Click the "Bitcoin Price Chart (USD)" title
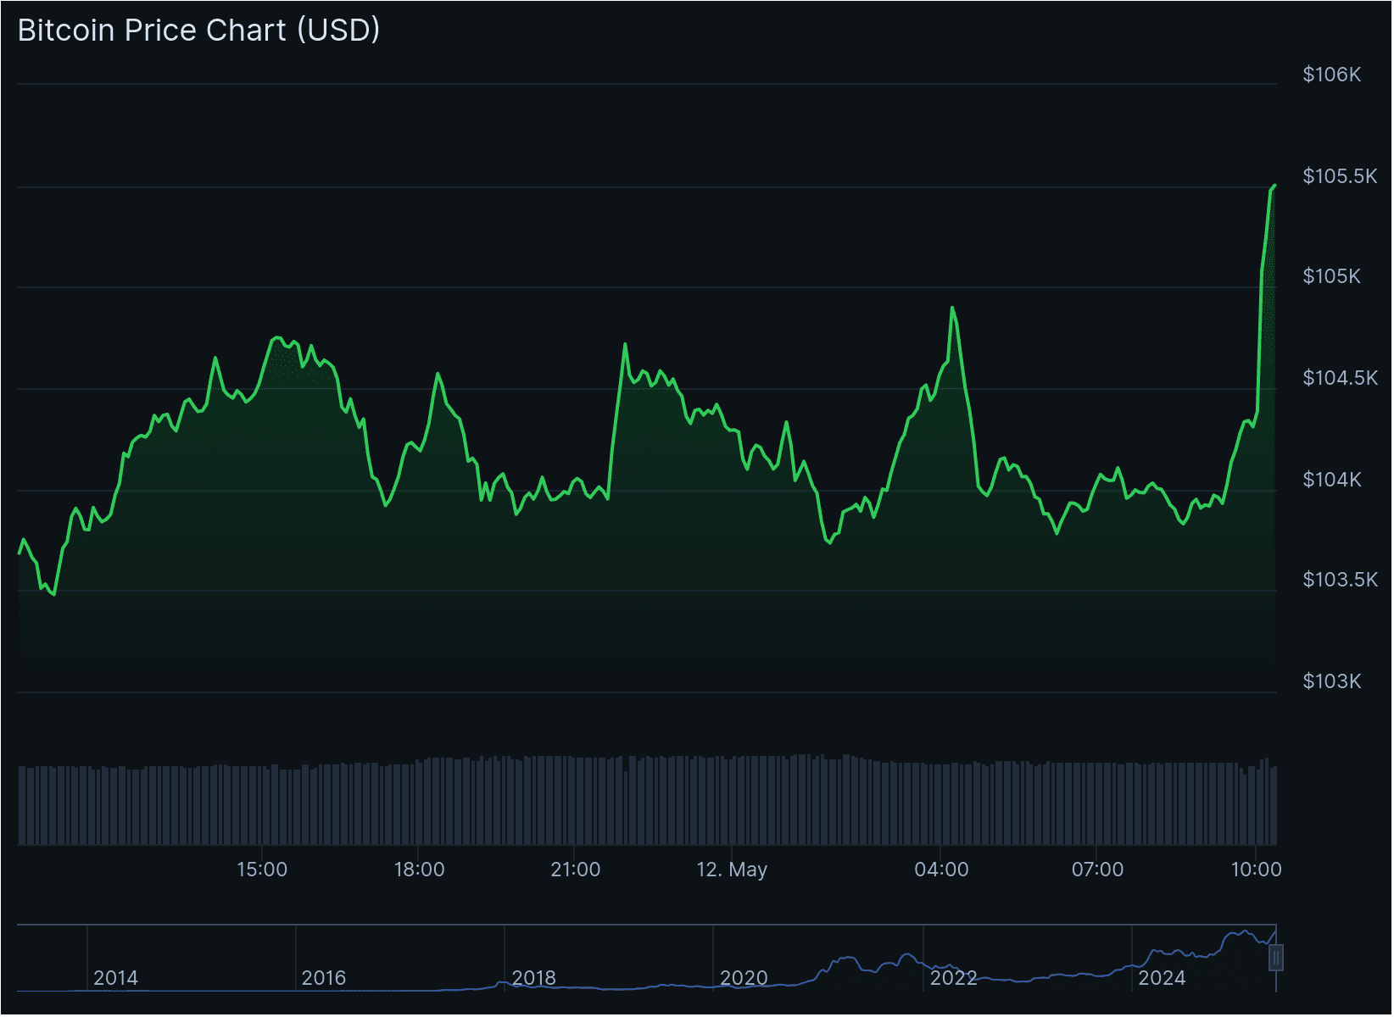Screen dimensions: 1394x1017 [199, 31]
